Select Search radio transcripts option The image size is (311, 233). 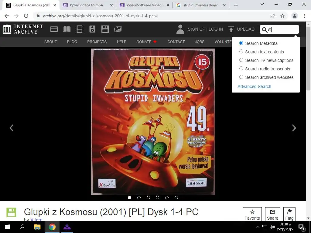(241, 69)
